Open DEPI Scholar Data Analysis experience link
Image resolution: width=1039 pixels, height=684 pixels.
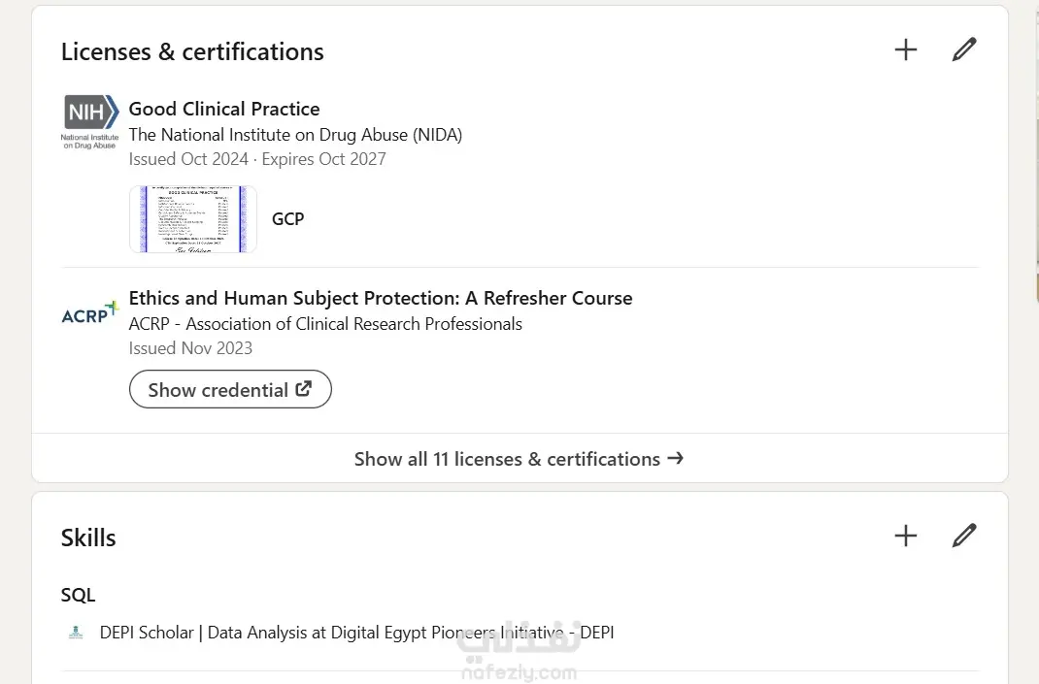[x=356, y=633]
